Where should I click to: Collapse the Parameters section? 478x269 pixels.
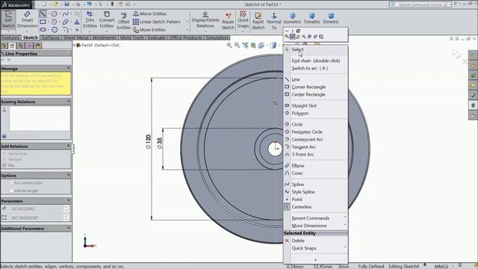point(68,201)
